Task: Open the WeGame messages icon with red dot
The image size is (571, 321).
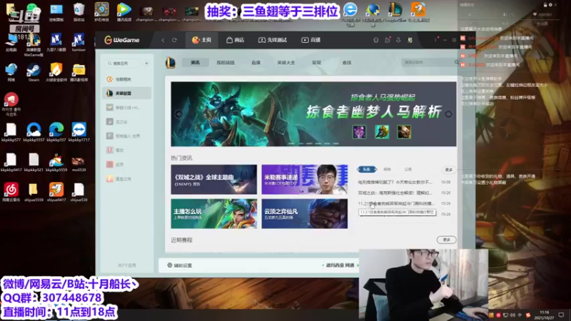Action: tap(388, 40)
